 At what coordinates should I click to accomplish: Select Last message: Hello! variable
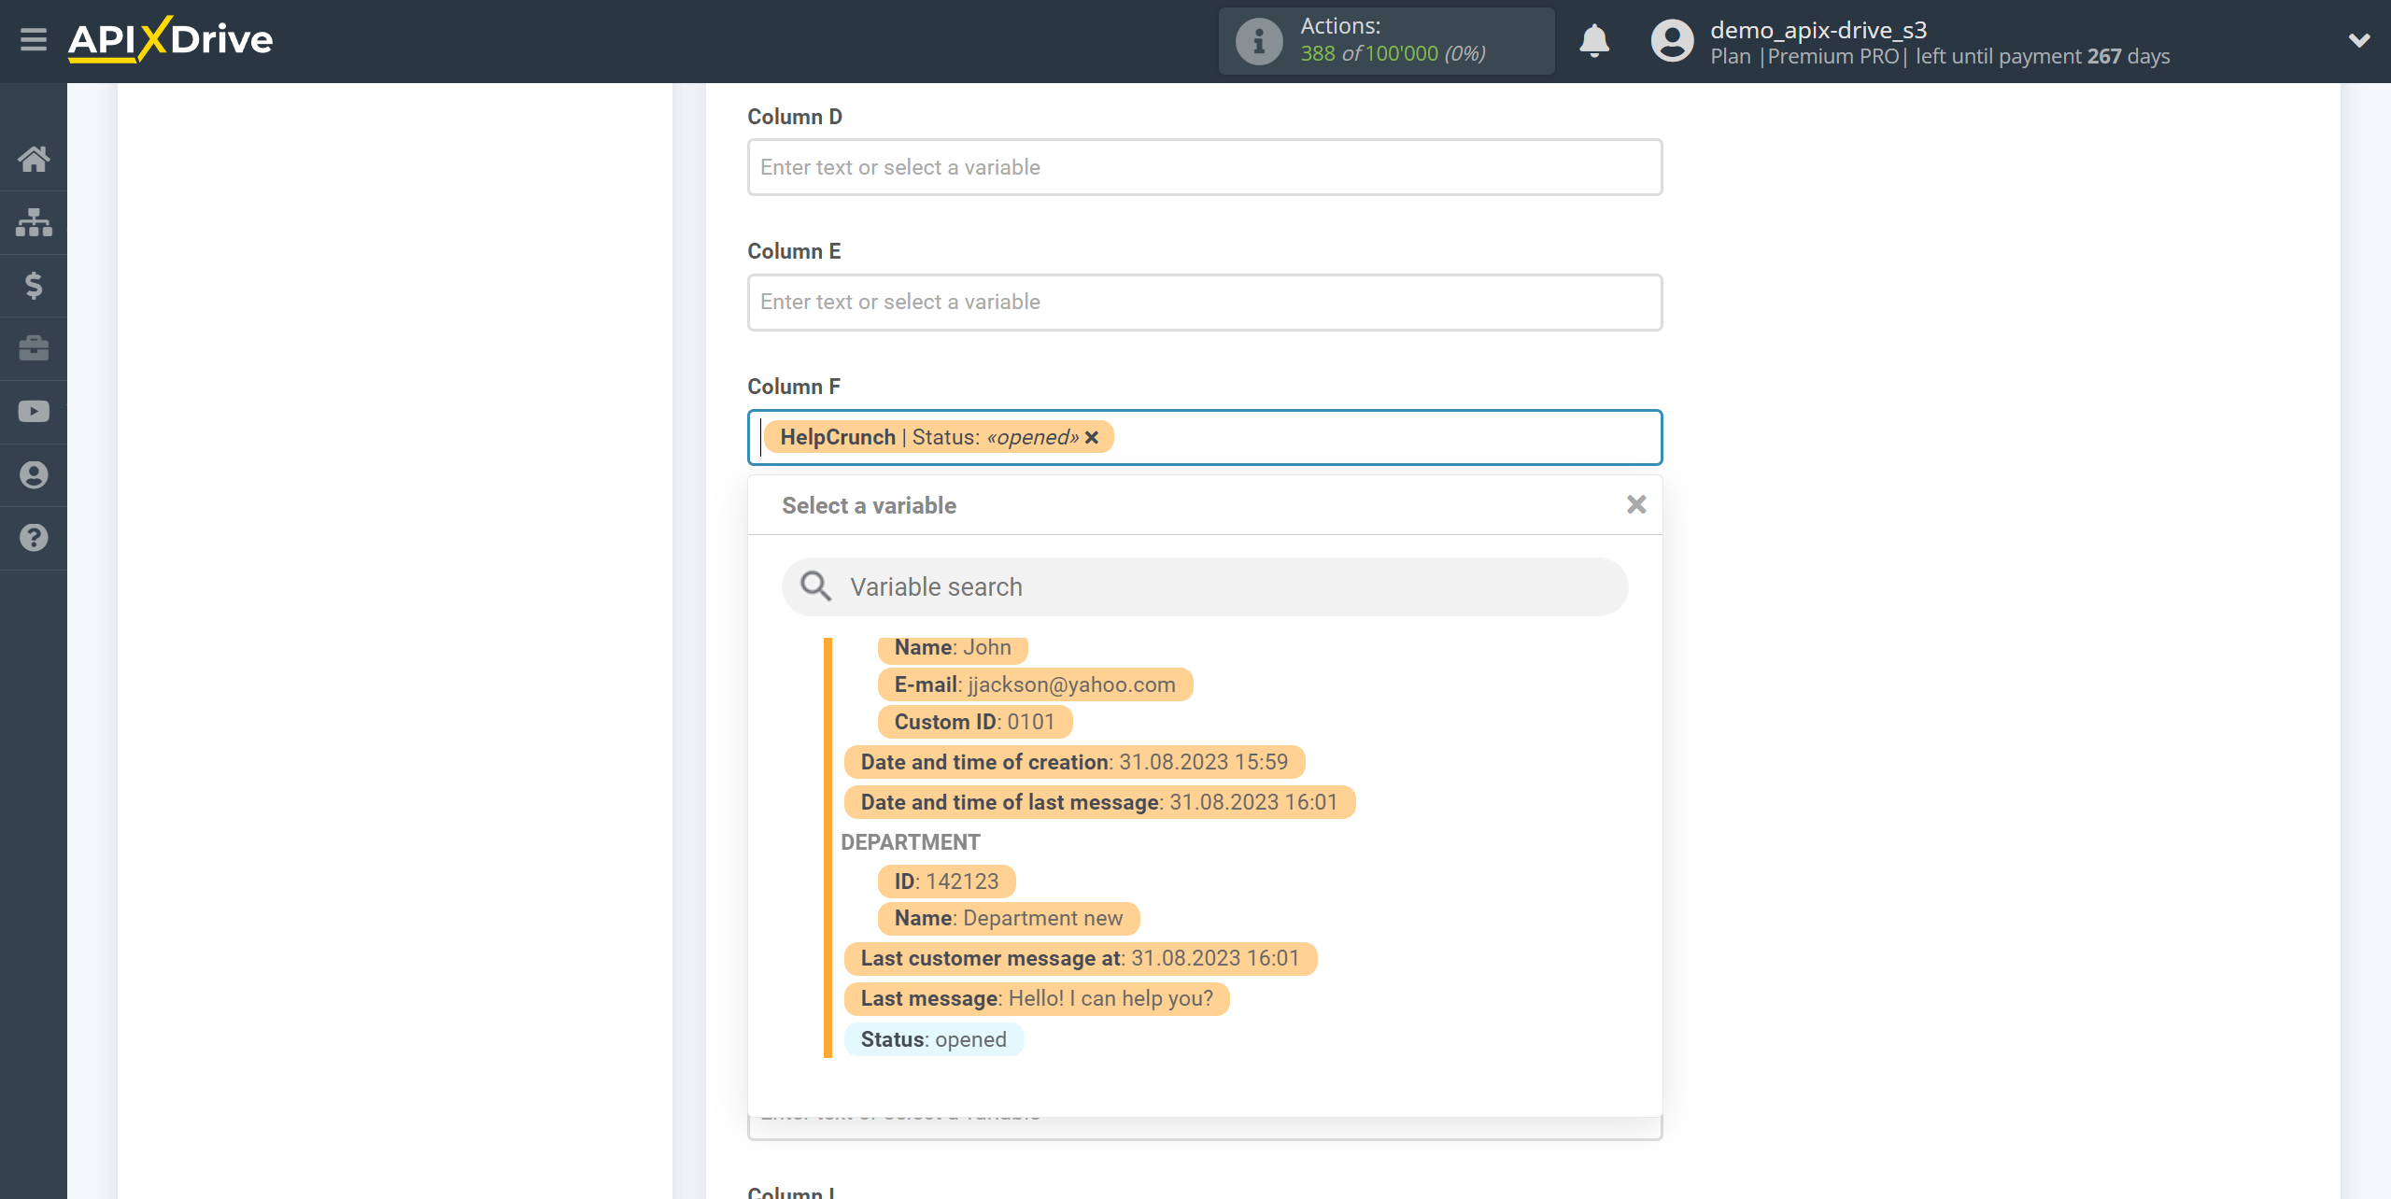coord(1037,998)
